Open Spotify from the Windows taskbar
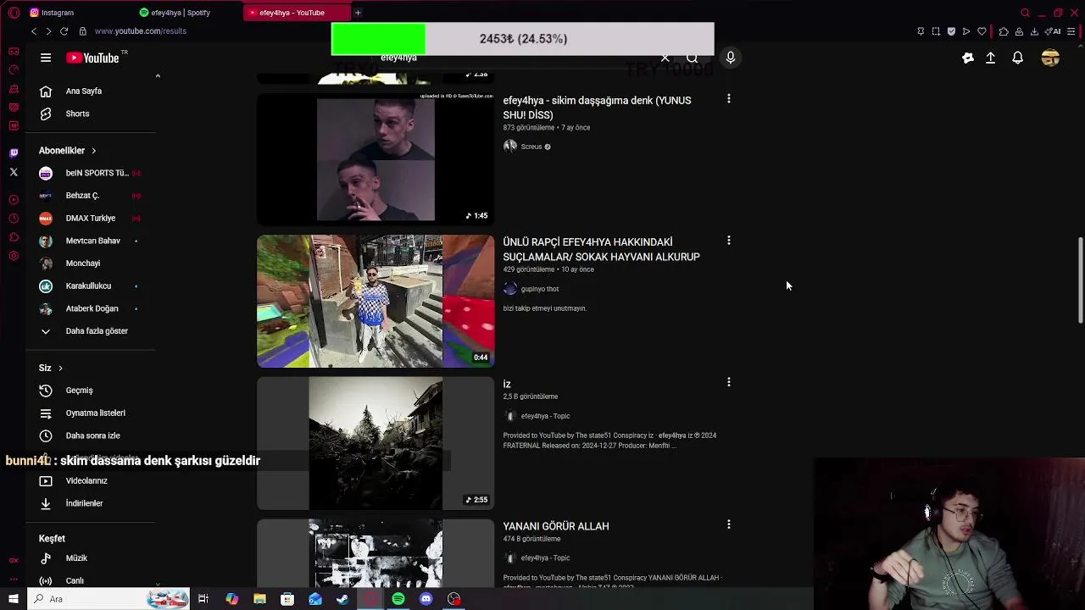 (398, 599)
